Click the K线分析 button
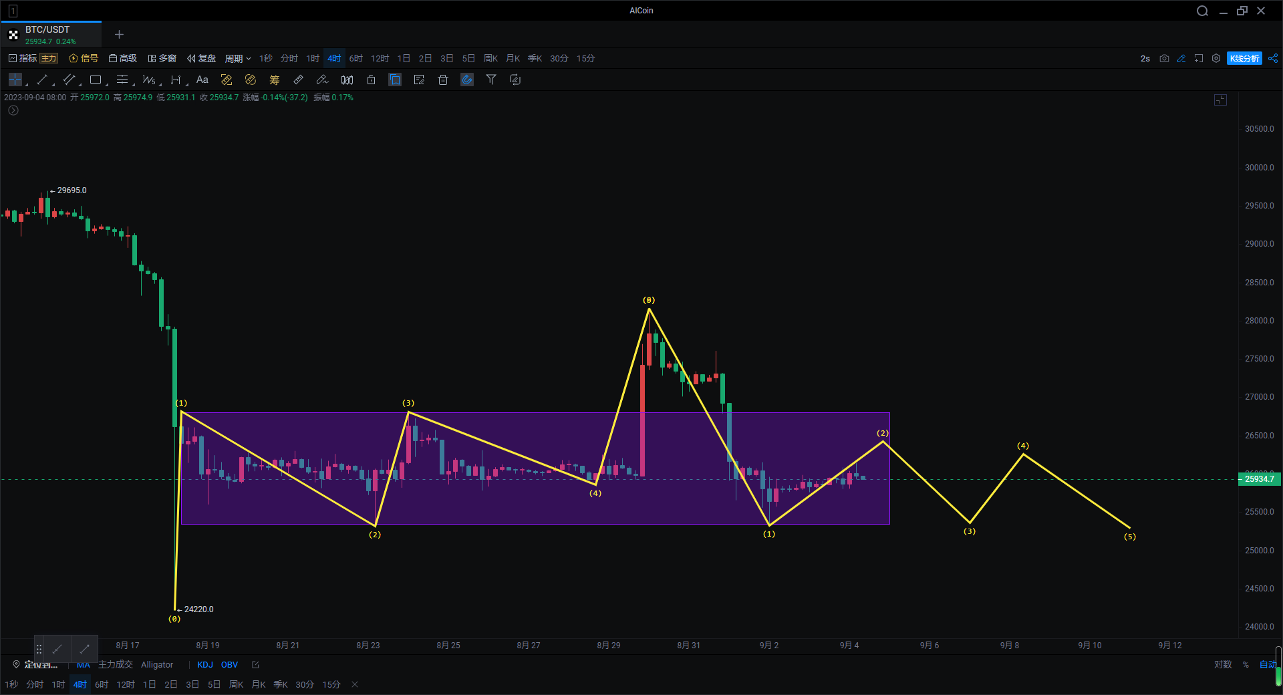 1244,59
